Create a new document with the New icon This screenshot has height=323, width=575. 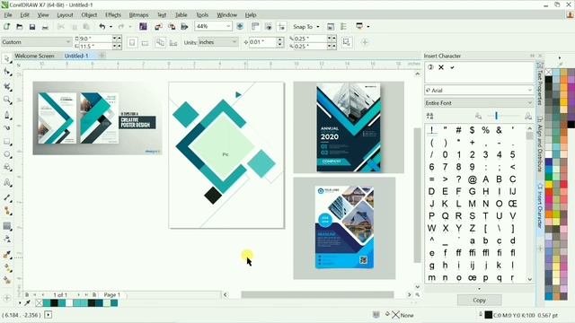tap(6, 27)
